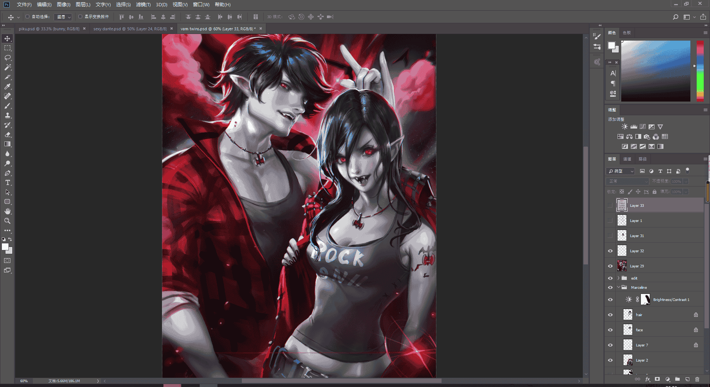Open the auto-select layer/group dropdown
Viewport: 710px width, 387px height.
pos(63,17)
